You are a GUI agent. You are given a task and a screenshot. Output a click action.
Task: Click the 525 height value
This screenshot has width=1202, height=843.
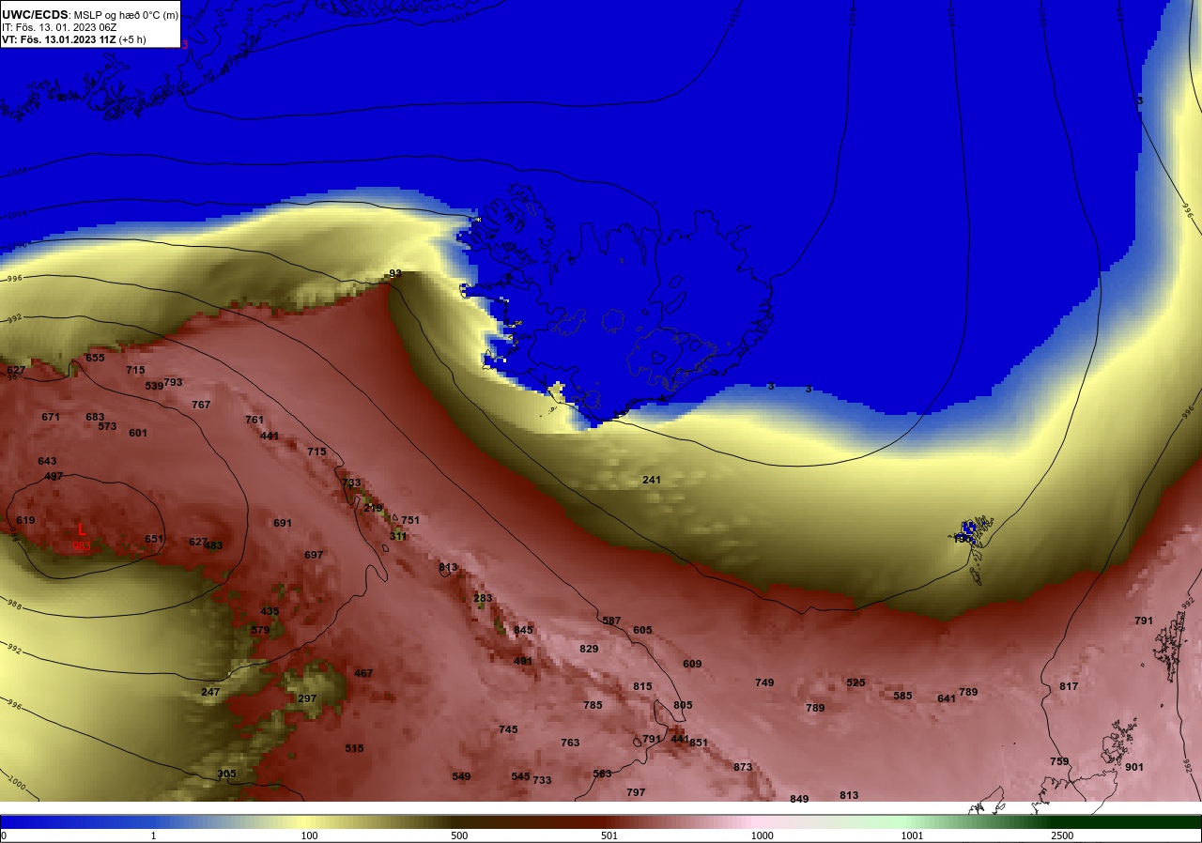(855, 682)
